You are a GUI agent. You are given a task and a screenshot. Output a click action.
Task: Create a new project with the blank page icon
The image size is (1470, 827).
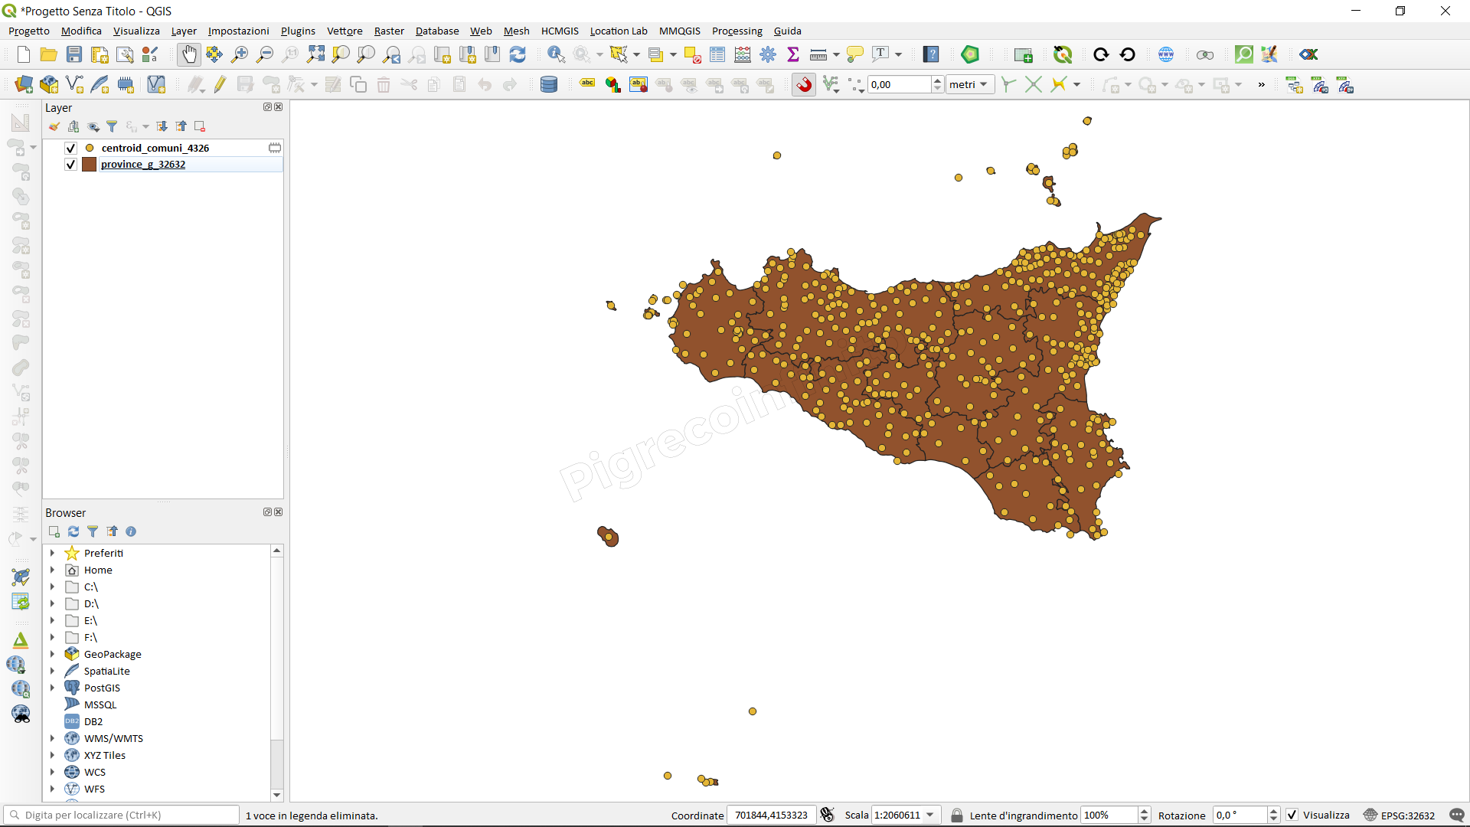(24, 54)
